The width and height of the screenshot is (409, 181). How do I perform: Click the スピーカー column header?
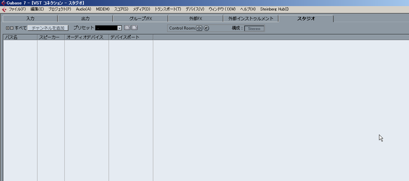click(51, 37)
